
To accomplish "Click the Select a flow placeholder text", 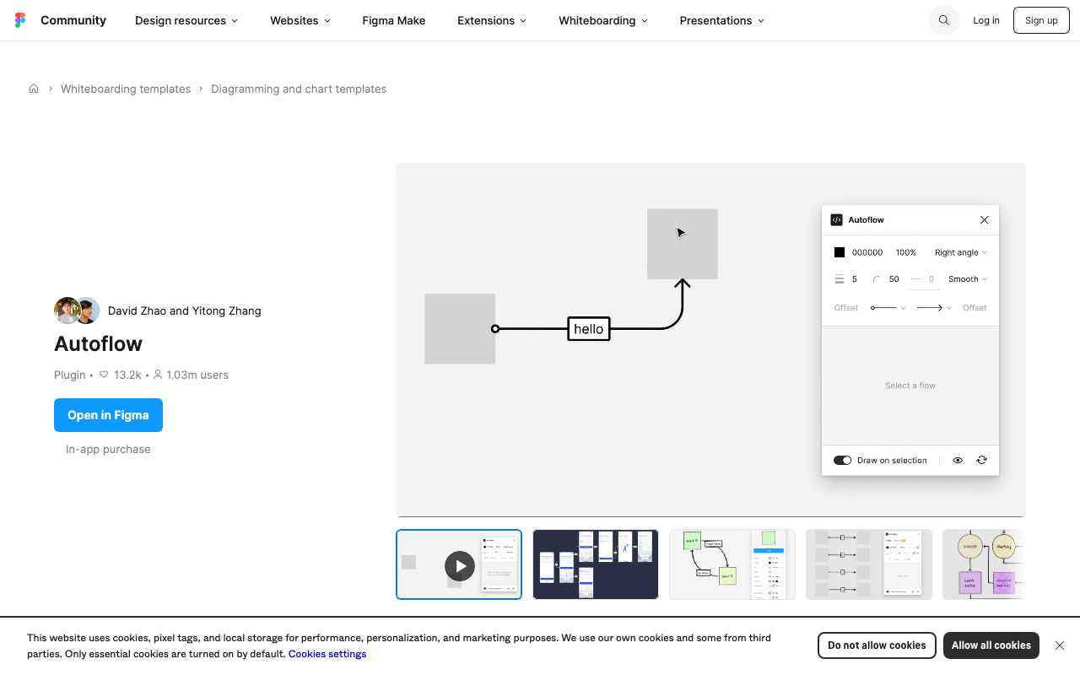I will coord(910,386).
